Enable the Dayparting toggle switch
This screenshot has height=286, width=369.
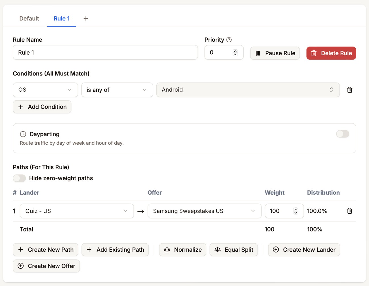pyautogui.click(x=343, y=134)
